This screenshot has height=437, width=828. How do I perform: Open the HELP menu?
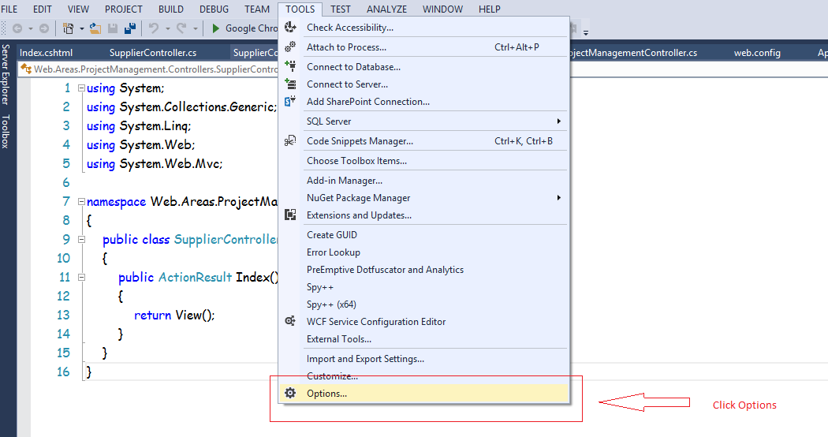(490, 9)
